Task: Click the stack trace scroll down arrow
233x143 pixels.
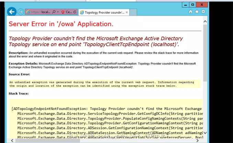Action: point(205,133)
